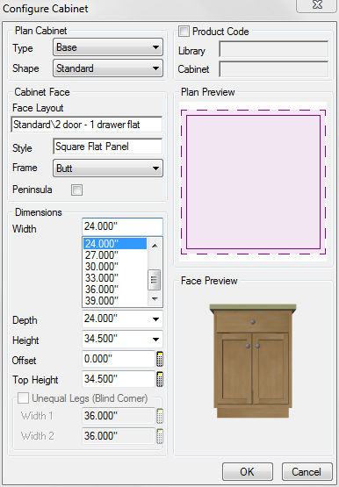Image resolution: width=339 pixels, height=487 pixels.
Task: Open the calculator icon beside Width 2
Action: click(x=160, y=436)
